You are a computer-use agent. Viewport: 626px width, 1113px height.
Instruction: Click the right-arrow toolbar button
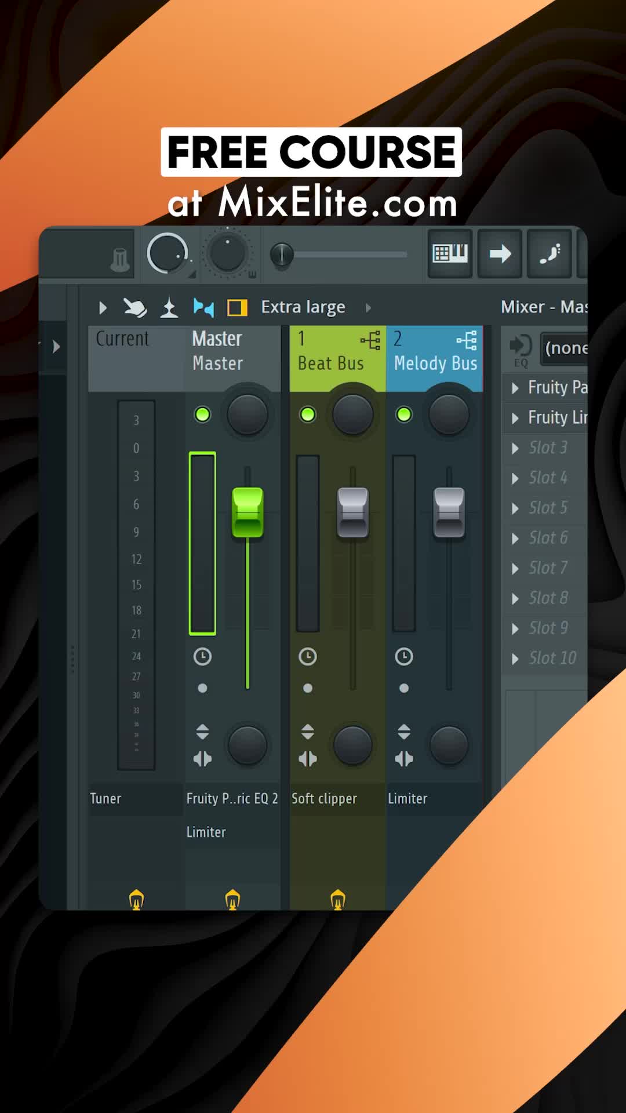(x=500, y=253)
